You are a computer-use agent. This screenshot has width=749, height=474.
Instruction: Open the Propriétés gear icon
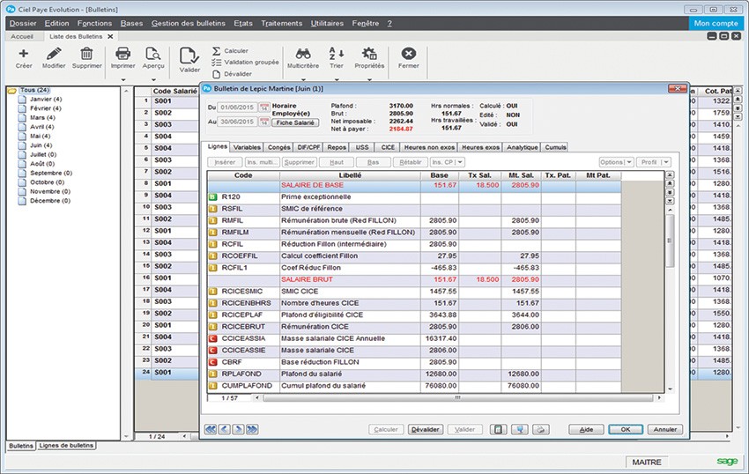click(369, 54)
